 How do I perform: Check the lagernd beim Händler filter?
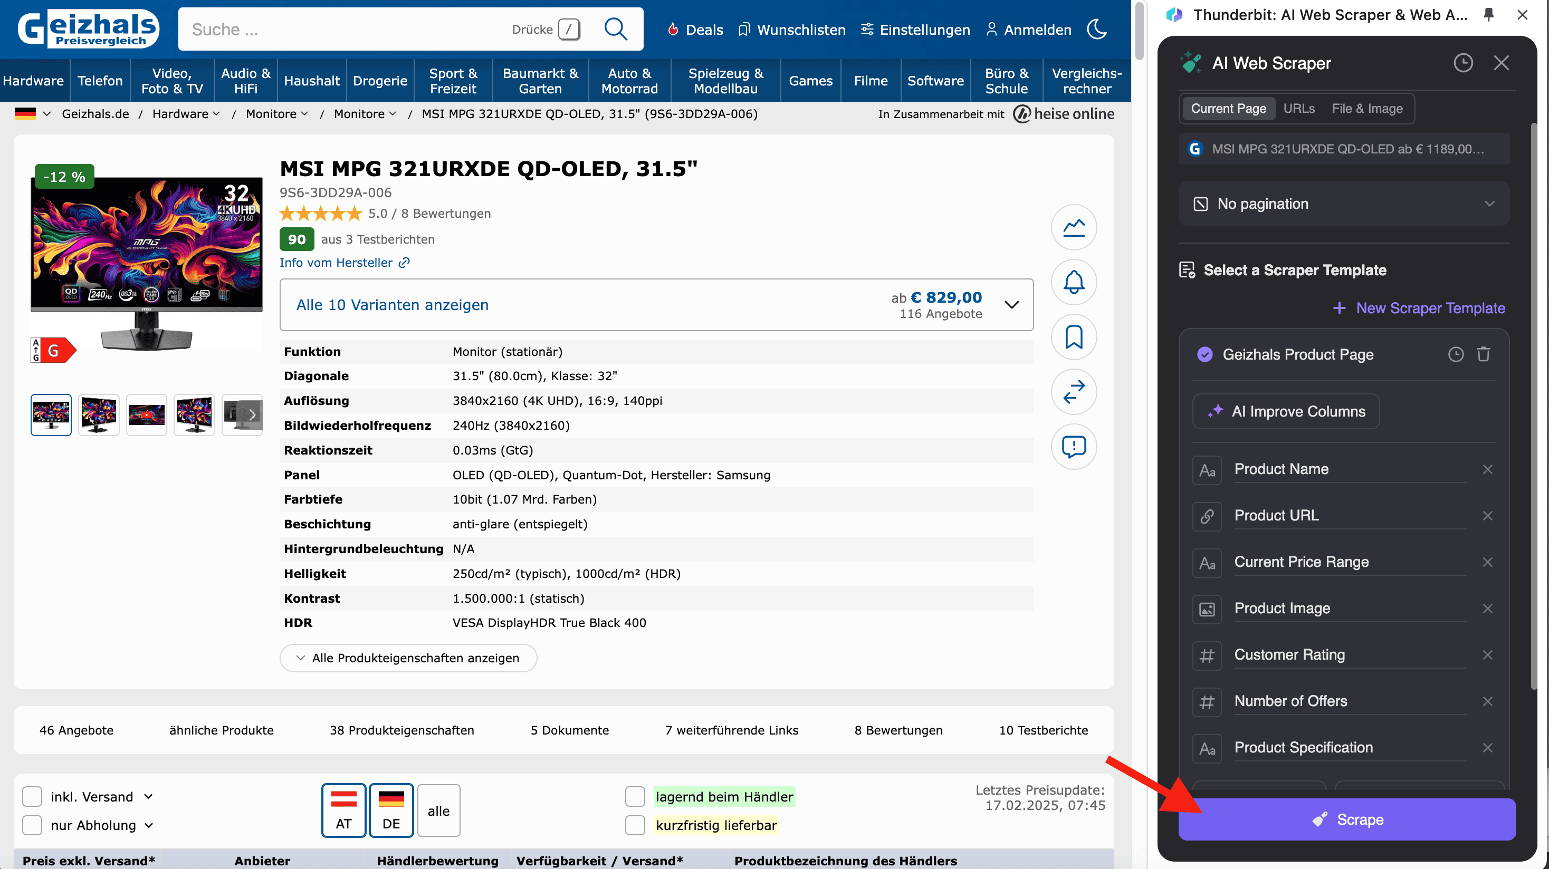pyautogui.click(x=635, y=796)
